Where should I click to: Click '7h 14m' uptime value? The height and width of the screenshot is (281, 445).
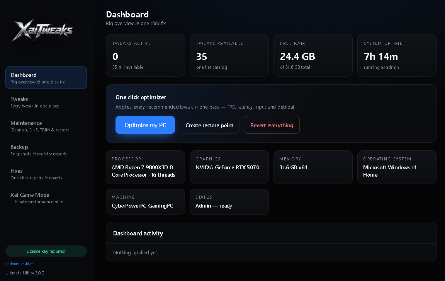[381, 56]
